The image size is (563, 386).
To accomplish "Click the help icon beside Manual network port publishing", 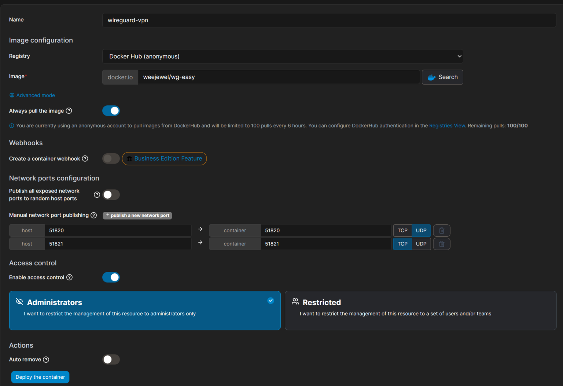I will (93, 215).
